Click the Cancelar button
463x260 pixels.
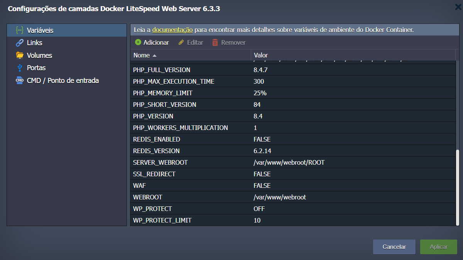(x=394, y=247)
